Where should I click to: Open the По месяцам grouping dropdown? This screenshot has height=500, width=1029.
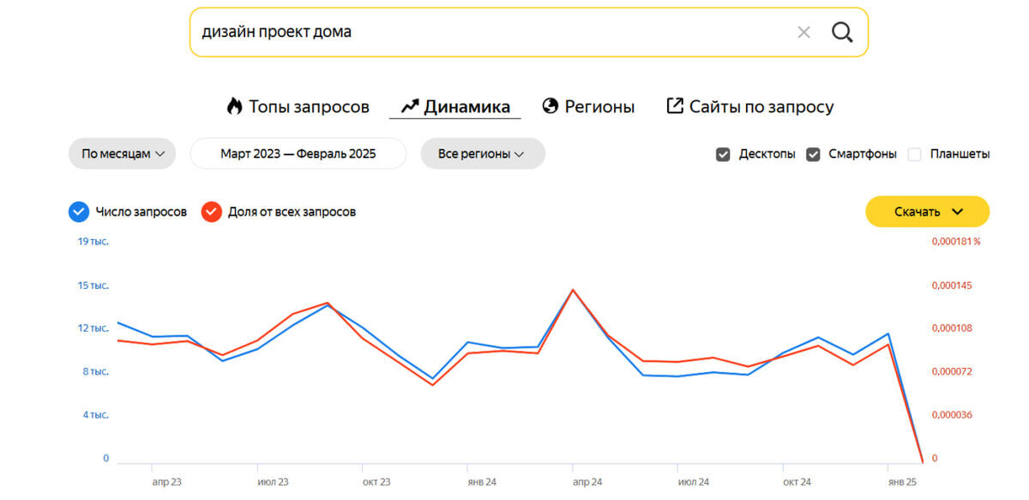[122, 154]
